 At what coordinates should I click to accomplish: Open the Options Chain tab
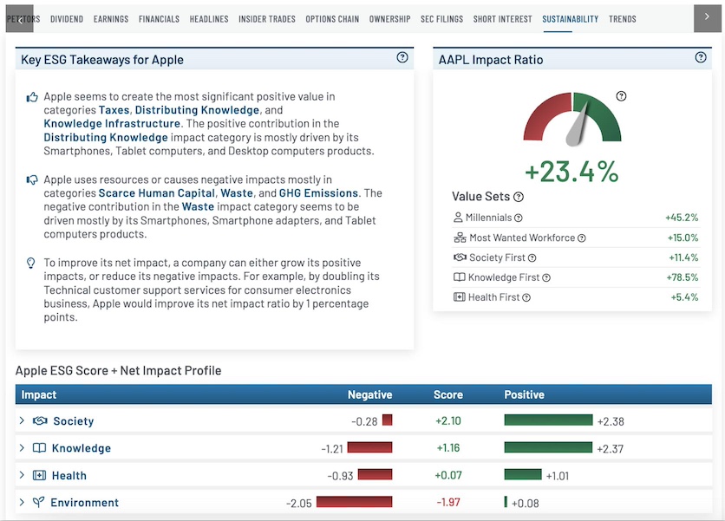pyautogui.click(x=332, y=19)
